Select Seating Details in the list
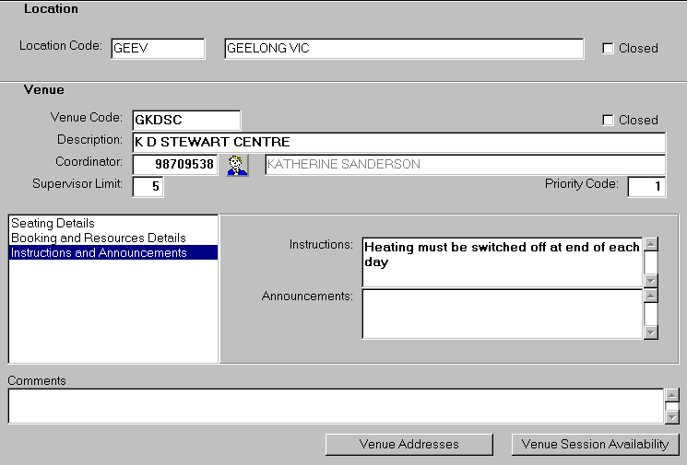687x465 pixels. [x=53, y=224]
